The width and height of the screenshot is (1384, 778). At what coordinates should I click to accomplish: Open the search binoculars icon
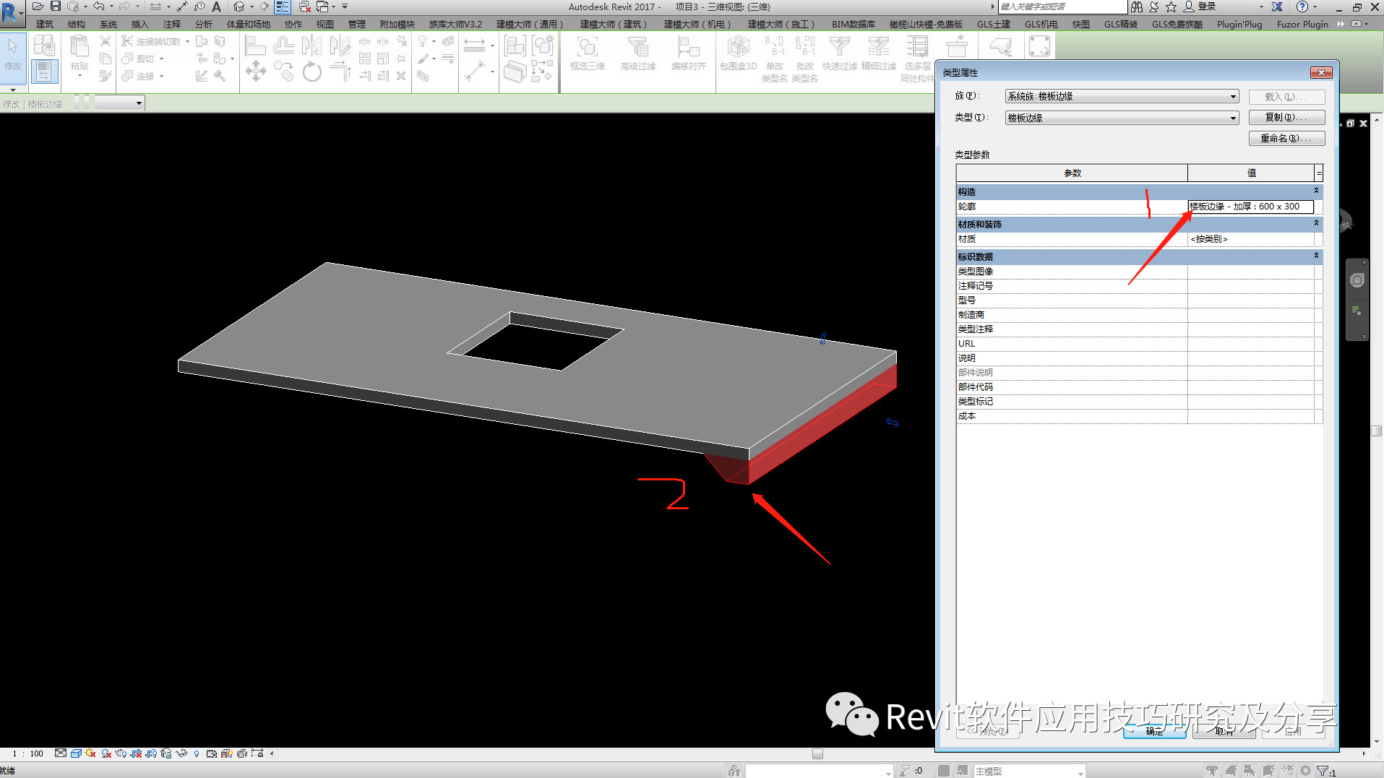click(x=1137, y=7)
